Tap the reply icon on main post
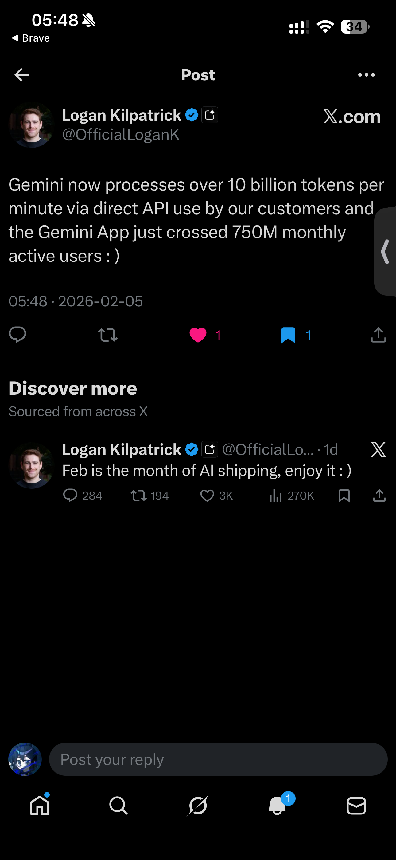 click(17, 335)
